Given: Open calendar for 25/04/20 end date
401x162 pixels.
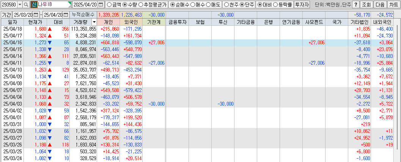Looking at the screenshot, I should click(x=66, y=15).
